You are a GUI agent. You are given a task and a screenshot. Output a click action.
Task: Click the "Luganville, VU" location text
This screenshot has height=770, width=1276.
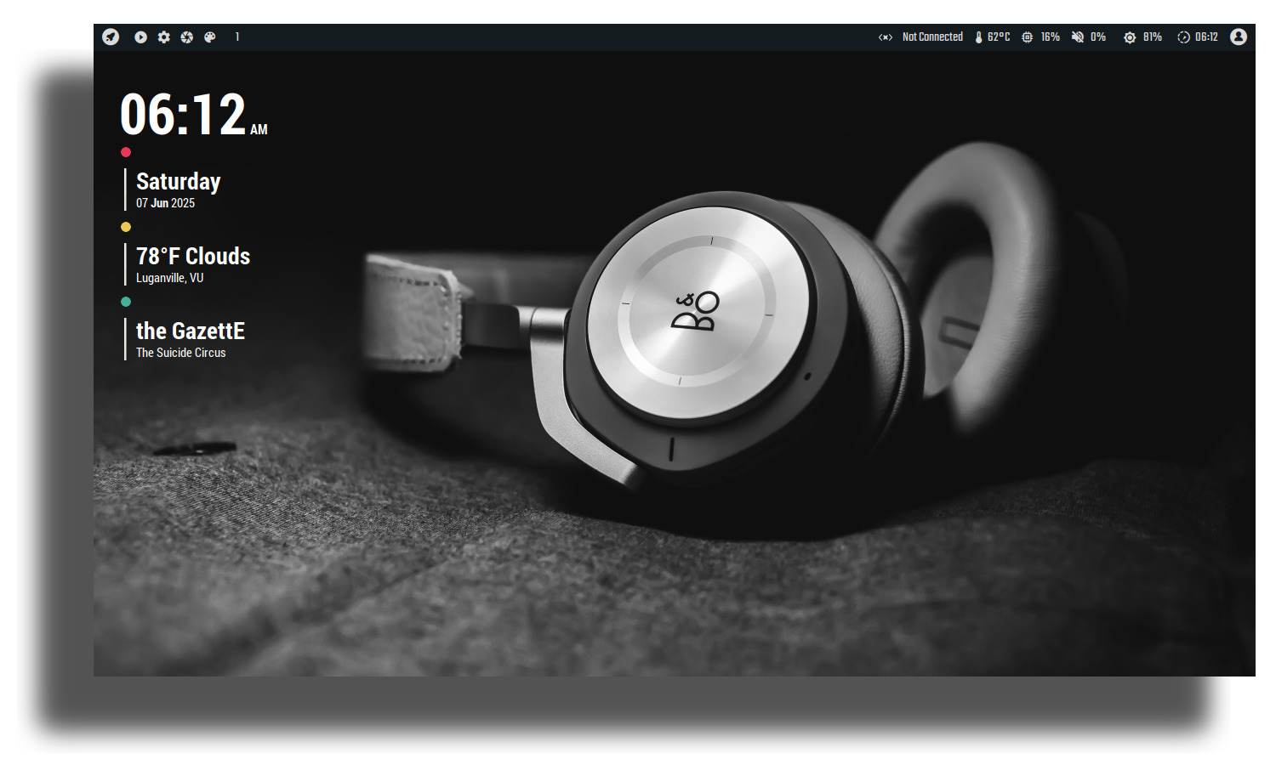tap(169, 278)
